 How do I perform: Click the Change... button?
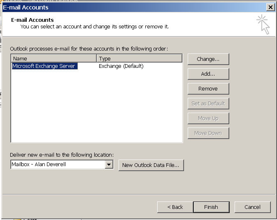click(x=208, y=59)
